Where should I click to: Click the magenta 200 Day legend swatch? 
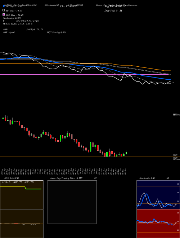pos(4,14)
